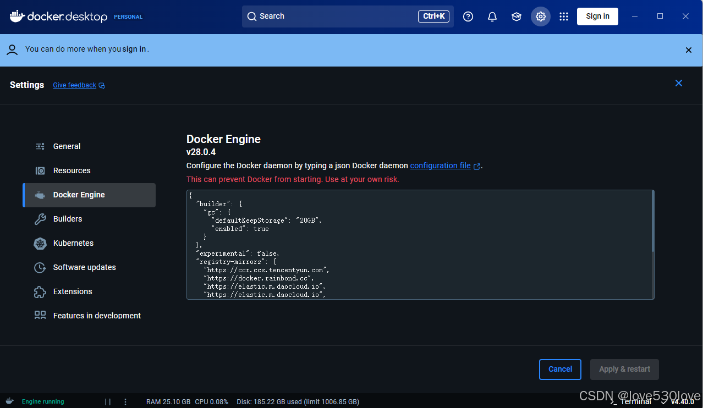703x408 pixels.
Task: Click the "enabled": true line
Action: click(x=240, y=229)
